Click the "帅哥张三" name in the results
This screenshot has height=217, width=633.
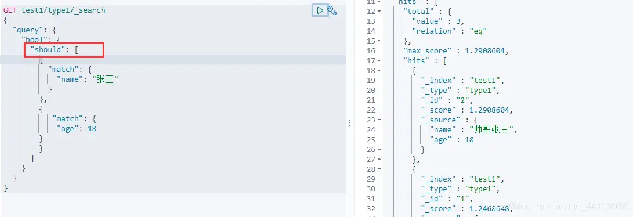(x=493, y=129)
